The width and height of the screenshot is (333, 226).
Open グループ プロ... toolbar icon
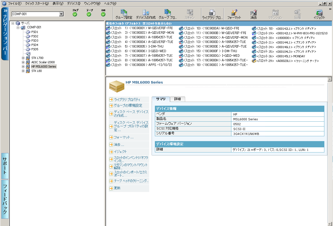click(168, 14)
